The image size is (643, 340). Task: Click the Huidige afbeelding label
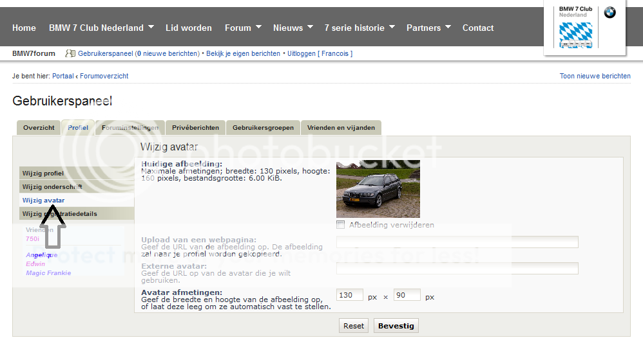pyautogui.click(x=182, y=164)
